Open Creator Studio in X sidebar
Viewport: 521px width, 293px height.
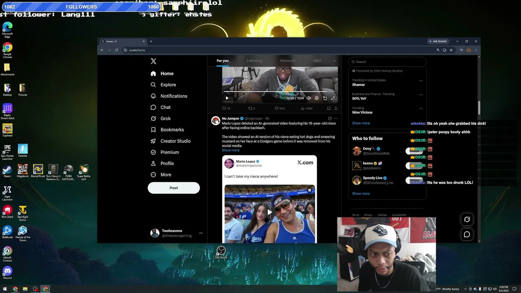coord(171,141)
